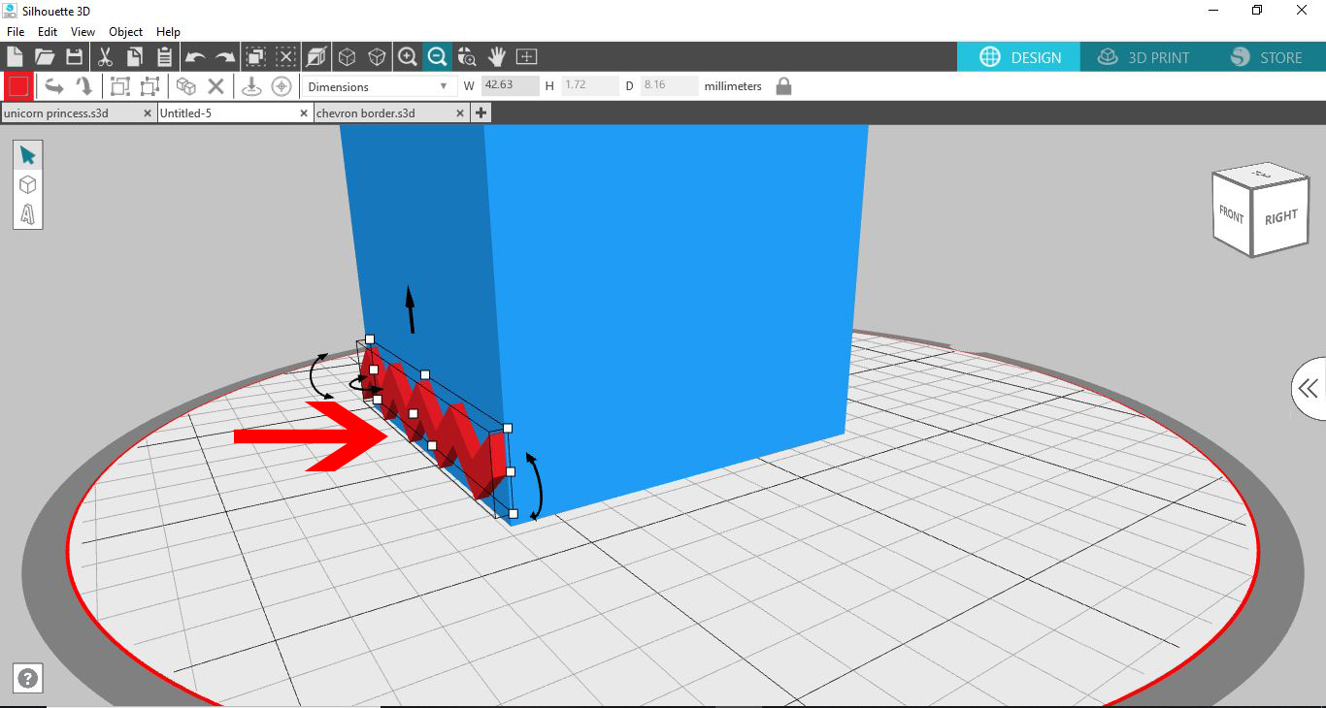
Task: Choose the 3D text tool
Action: pos(27,213)
